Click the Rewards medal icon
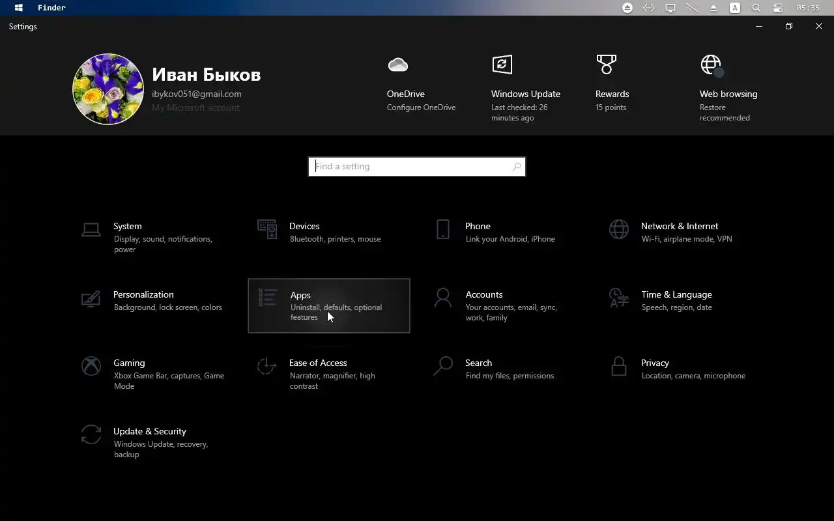Viewport: 834px width, 521px height. point(606,64)
